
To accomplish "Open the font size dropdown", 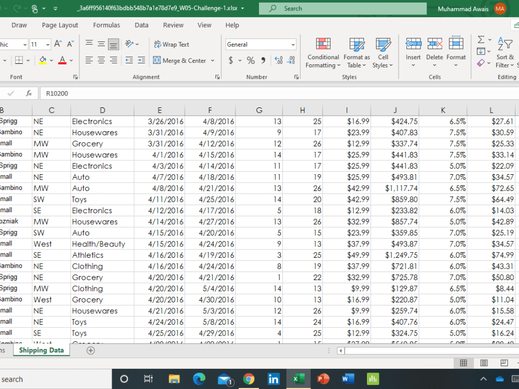I will tap(48, 44).
